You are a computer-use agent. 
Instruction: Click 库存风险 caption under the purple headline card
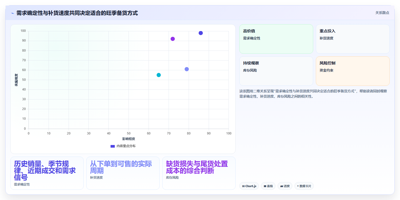[x=172, y=178]
